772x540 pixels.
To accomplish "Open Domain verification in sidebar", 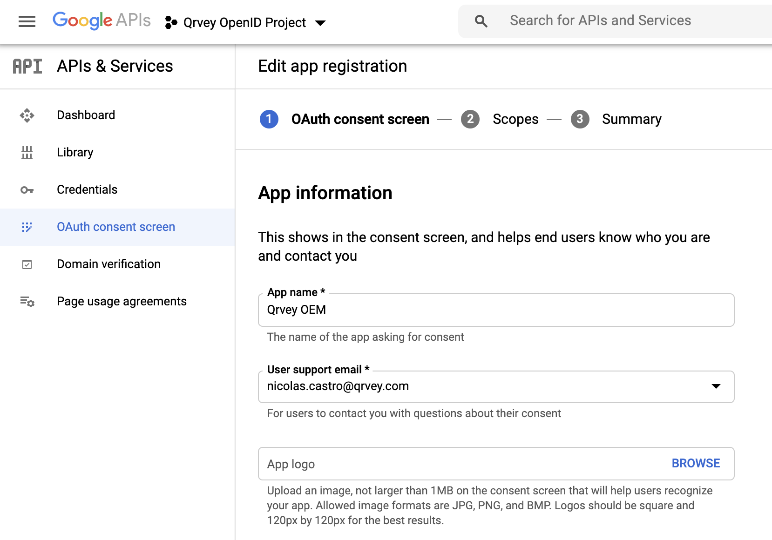I will click(x=117, y=264).
